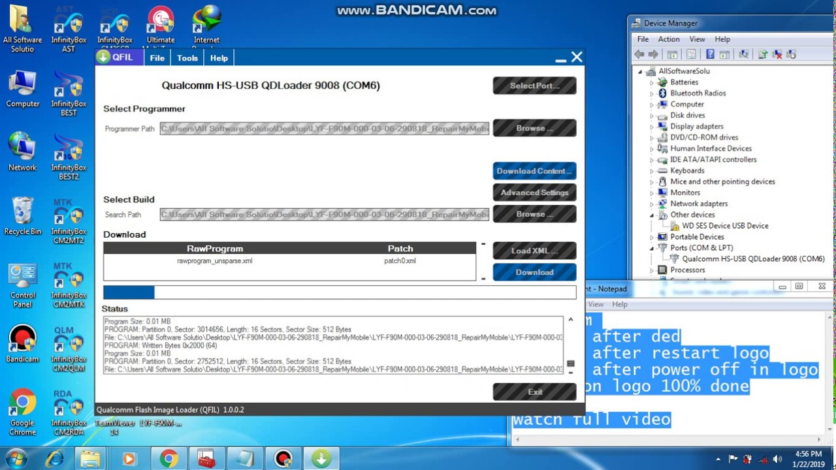Click Status log scrollbar up arrow
The image size is (836, 470).
coord(570,320)
